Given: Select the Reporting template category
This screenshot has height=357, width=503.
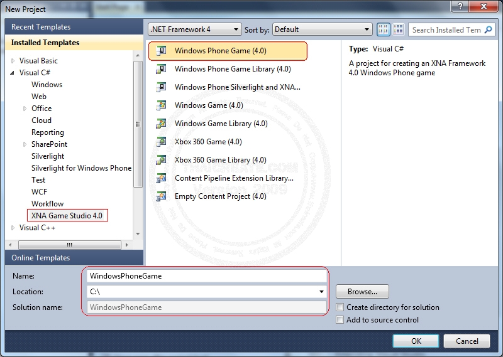Looking at the screenshot, I should (x=48, y=132).
